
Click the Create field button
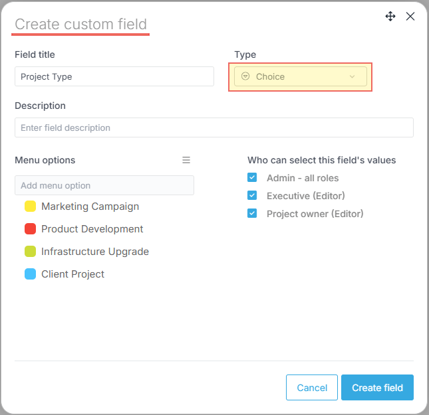tap(377, 388)
